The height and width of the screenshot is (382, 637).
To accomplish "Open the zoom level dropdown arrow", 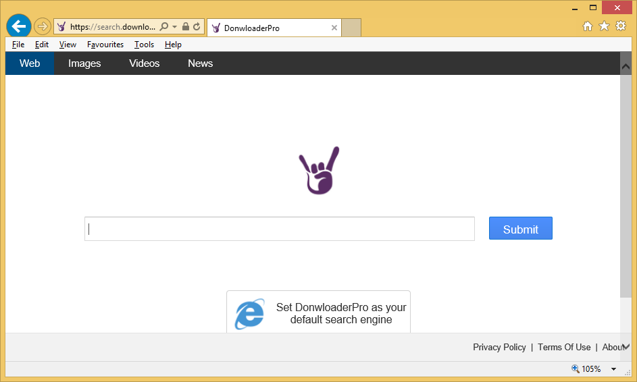I will 613,369.
